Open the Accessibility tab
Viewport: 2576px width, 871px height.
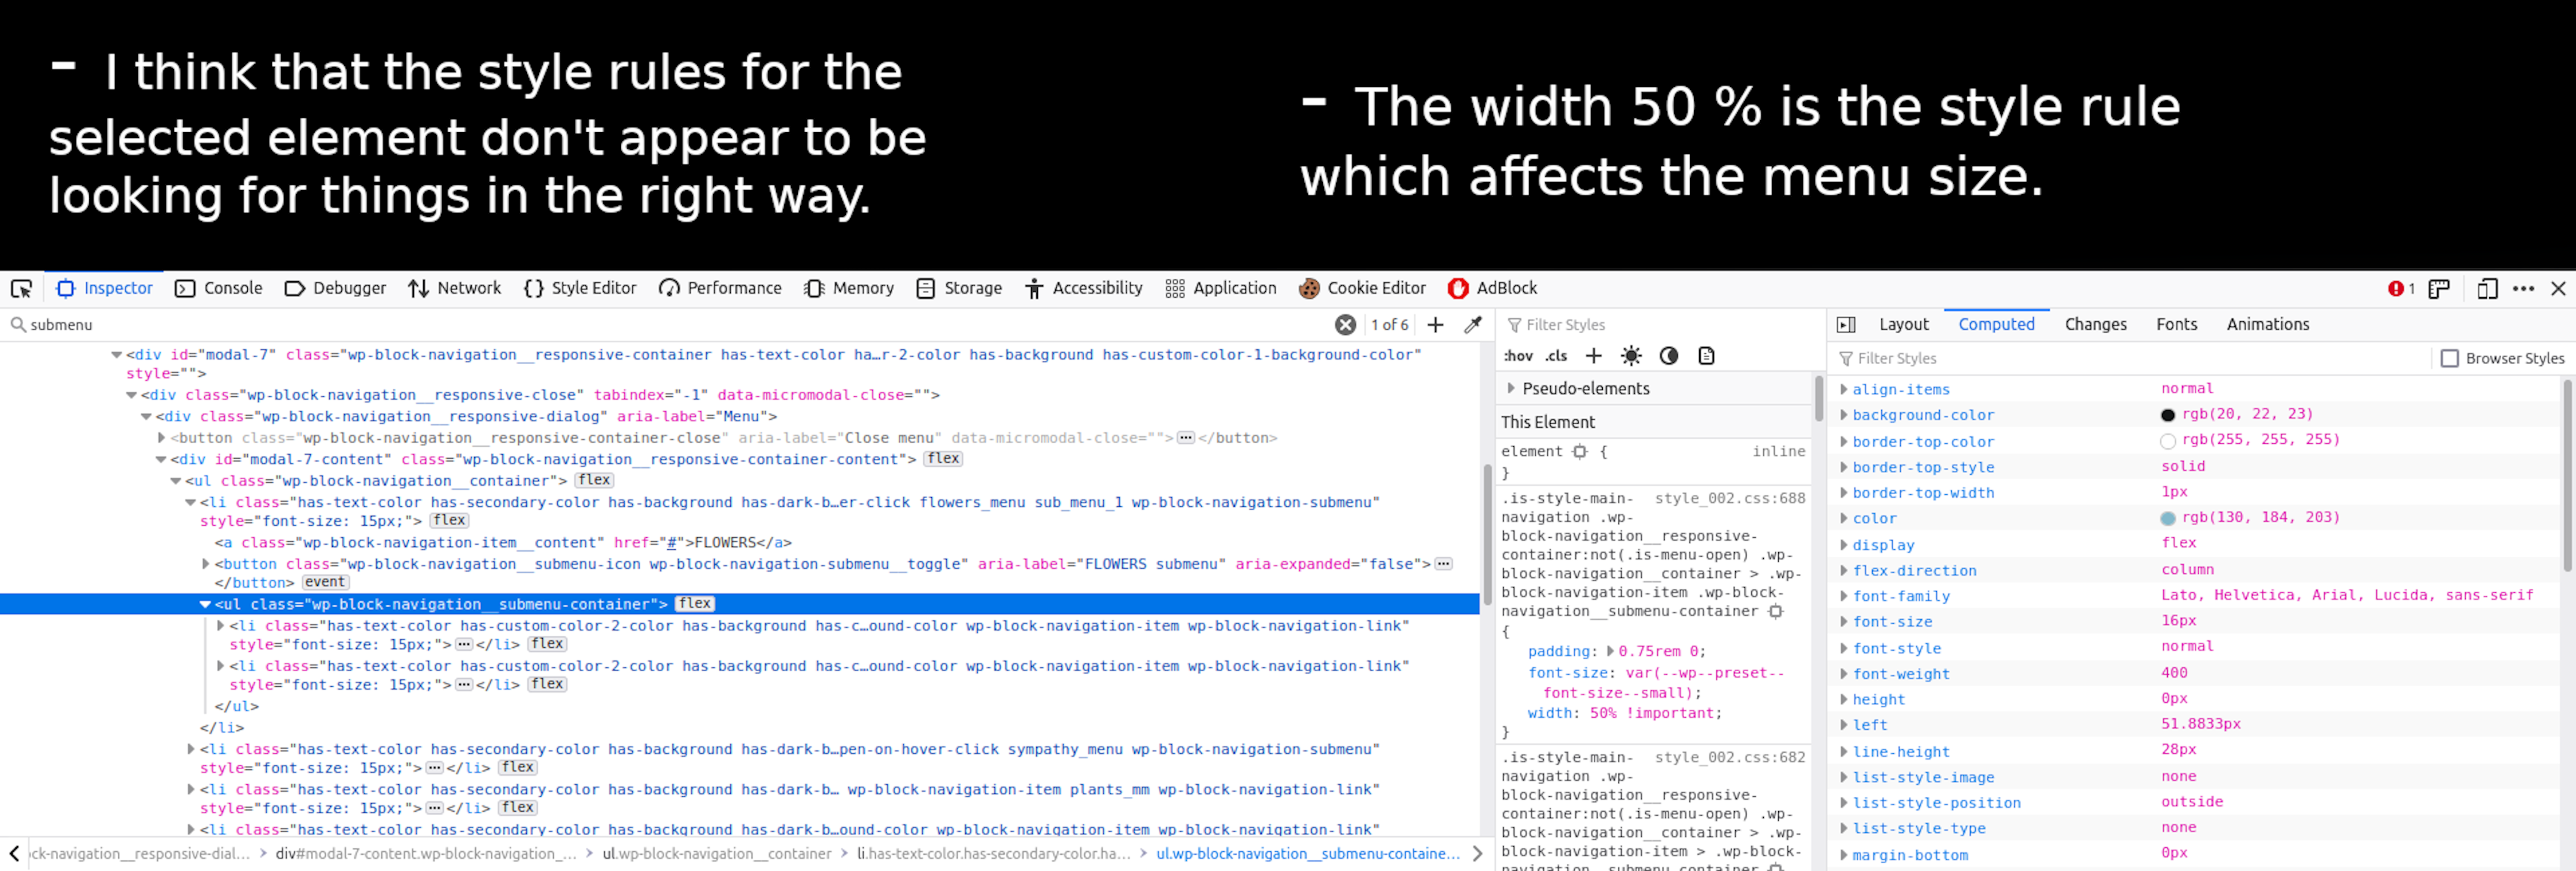(x=1084, y=289)
